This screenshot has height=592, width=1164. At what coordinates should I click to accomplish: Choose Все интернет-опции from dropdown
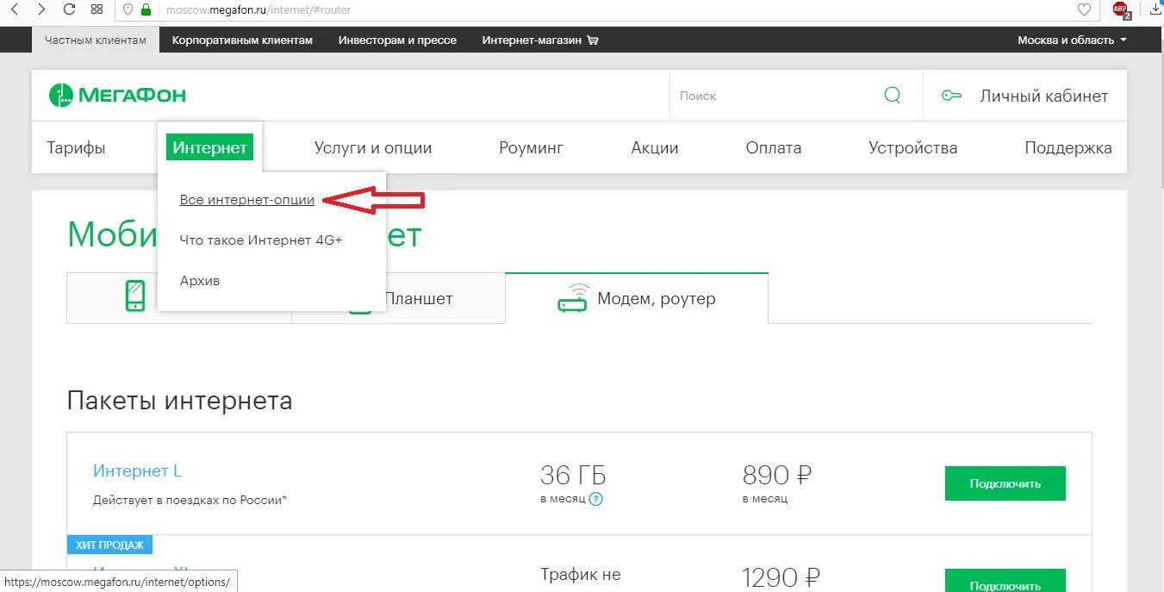246,200
